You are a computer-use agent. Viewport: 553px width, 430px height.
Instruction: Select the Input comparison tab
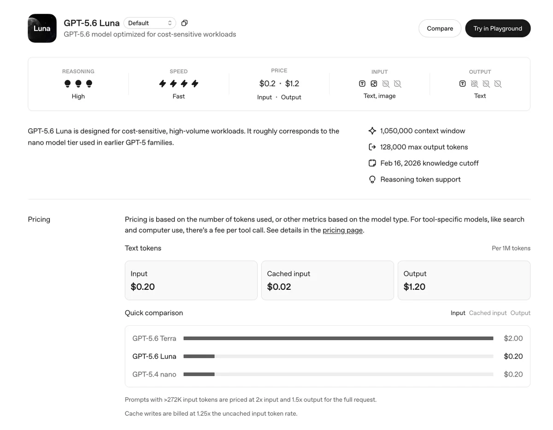[458, 313]
